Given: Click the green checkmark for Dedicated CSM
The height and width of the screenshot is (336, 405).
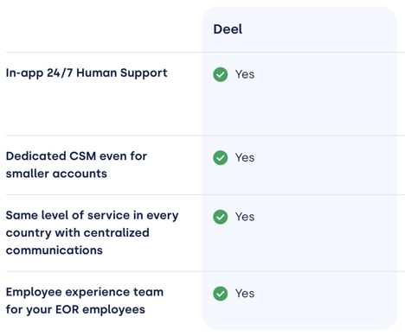Looking at the screenshot, I should (x=221, y=158).
